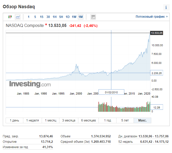
Task: Click the 1 неделя range button
Action: [32, 120]
